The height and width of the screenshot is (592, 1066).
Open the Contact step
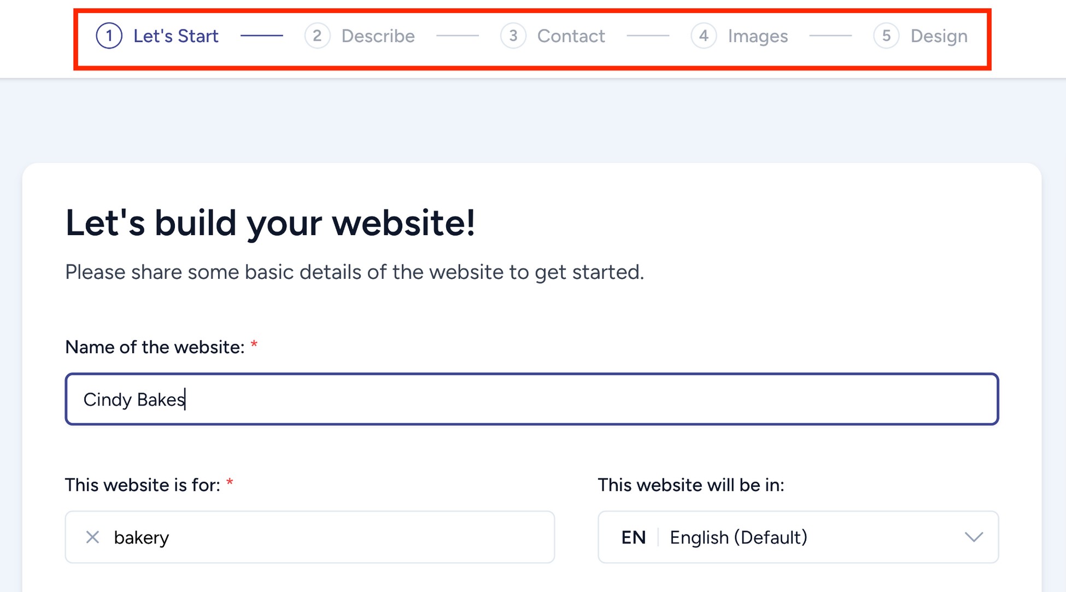click(x=571, y=36)
